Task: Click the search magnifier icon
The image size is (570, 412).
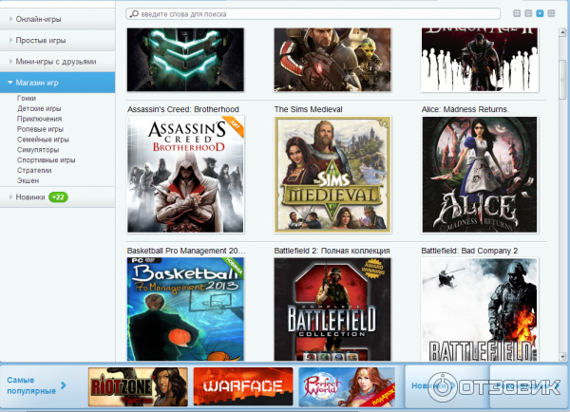Action: [x=132, y=14]
